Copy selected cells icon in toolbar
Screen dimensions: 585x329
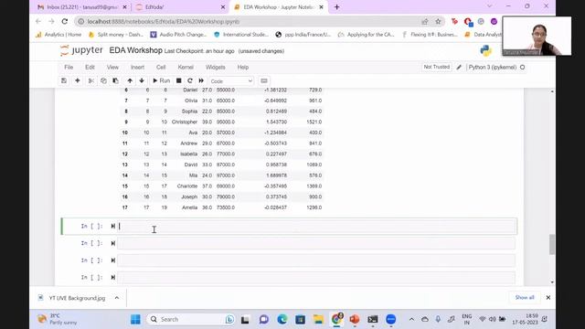tap(103, 80)
